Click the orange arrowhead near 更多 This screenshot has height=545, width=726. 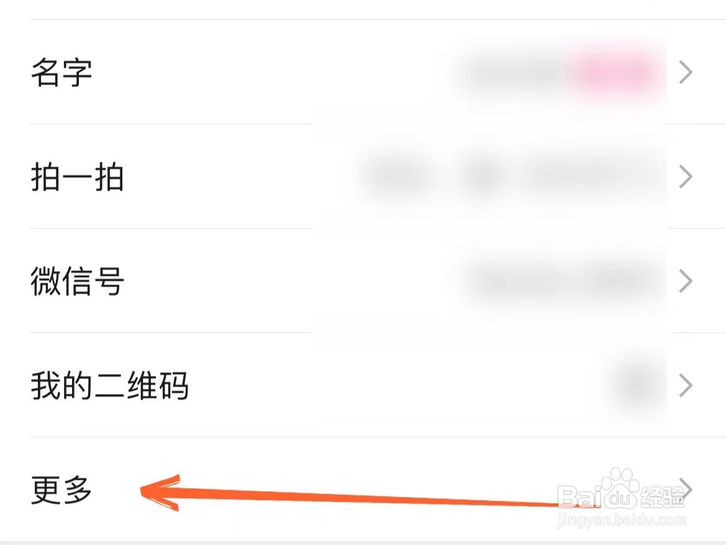(160, 492)
